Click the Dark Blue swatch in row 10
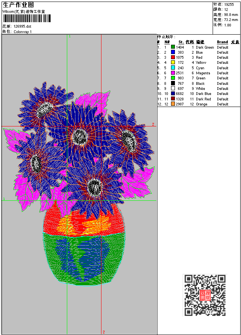 173,94
